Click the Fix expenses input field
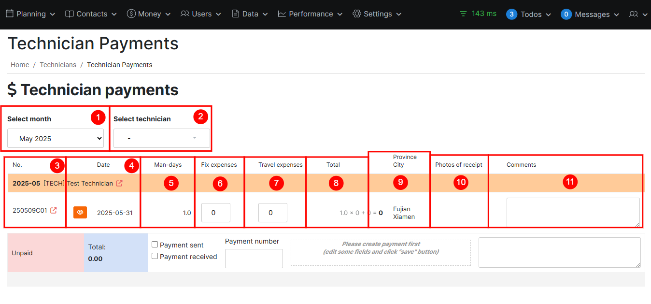The width and height of the screenshot is (651, 304). [x=215, y=213]
